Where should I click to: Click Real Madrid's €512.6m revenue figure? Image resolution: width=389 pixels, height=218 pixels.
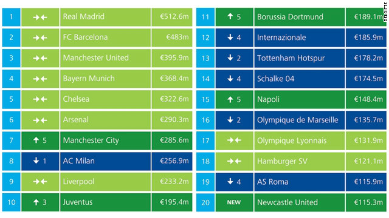(x=174, y=16)
